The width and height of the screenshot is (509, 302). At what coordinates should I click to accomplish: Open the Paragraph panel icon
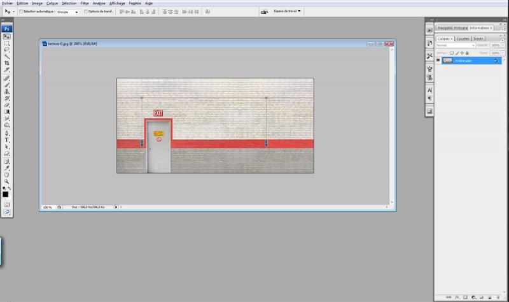pos(429,98)
